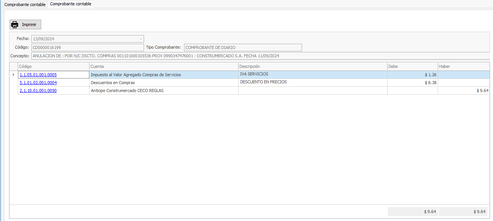Open account link 1.1.05.01.001.0005
Viewport: 493px width, 221px height.
tap(38, 75)
